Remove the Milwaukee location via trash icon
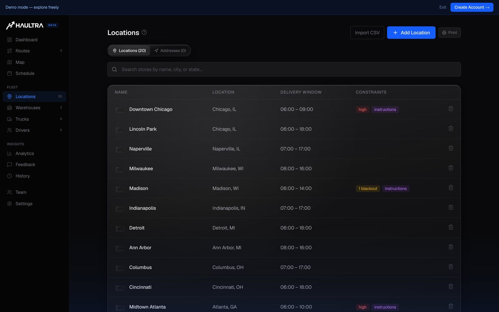 451,168
